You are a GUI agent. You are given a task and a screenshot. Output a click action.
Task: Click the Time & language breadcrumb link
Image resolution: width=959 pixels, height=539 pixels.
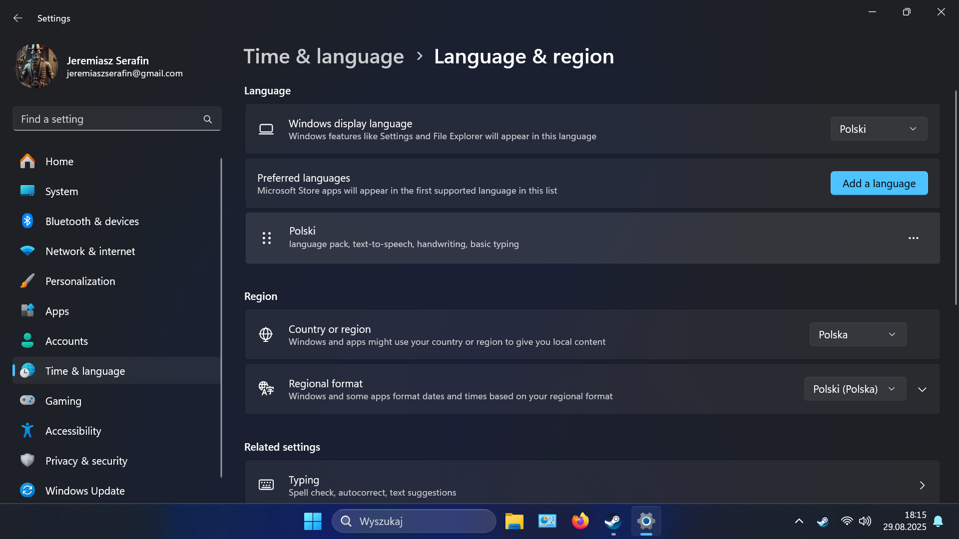coord(324,56)
